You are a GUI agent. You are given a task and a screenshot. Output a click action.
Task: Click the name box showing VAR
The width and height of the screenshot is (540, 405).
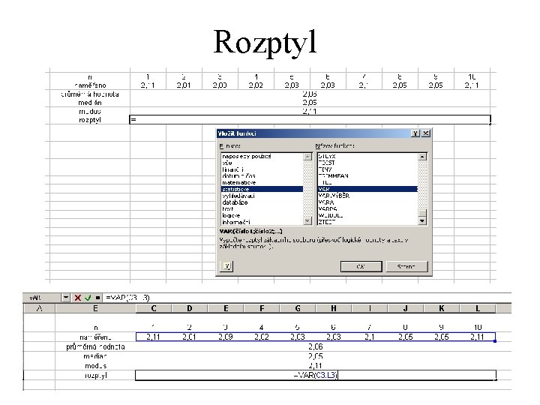pos(42,298)
